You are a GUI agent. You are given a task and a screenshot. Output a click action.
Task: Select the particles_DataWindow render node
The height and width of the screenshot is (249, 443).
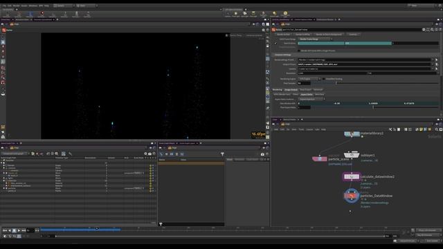click(x=352, y=196)
